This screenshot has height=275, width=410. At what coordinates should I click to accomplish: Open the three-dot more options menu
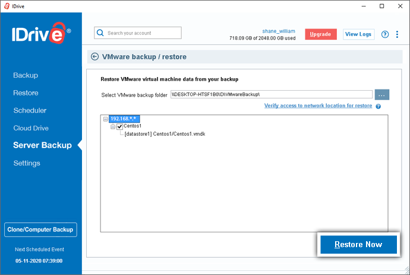pyautogui.click(x=397, y=34)
